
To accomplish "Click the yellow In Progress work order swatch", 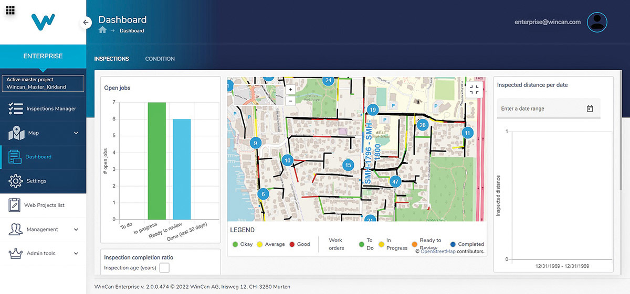I will [381, 244].
